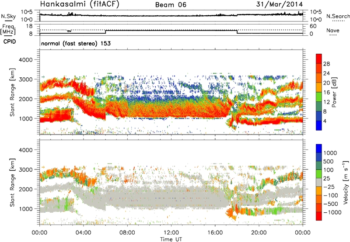
Task: Click the '20:00' time axis label
Action: [259, 233]
